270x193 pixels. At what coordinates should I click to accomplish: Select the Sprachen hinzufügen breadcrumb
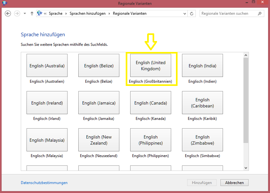(x=87, y=13)
